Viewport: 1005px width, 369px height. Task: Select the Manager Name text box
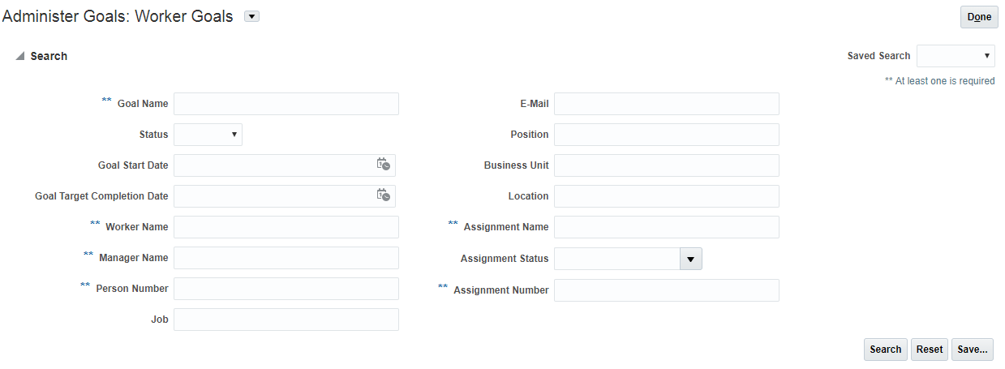pos(286,258)
